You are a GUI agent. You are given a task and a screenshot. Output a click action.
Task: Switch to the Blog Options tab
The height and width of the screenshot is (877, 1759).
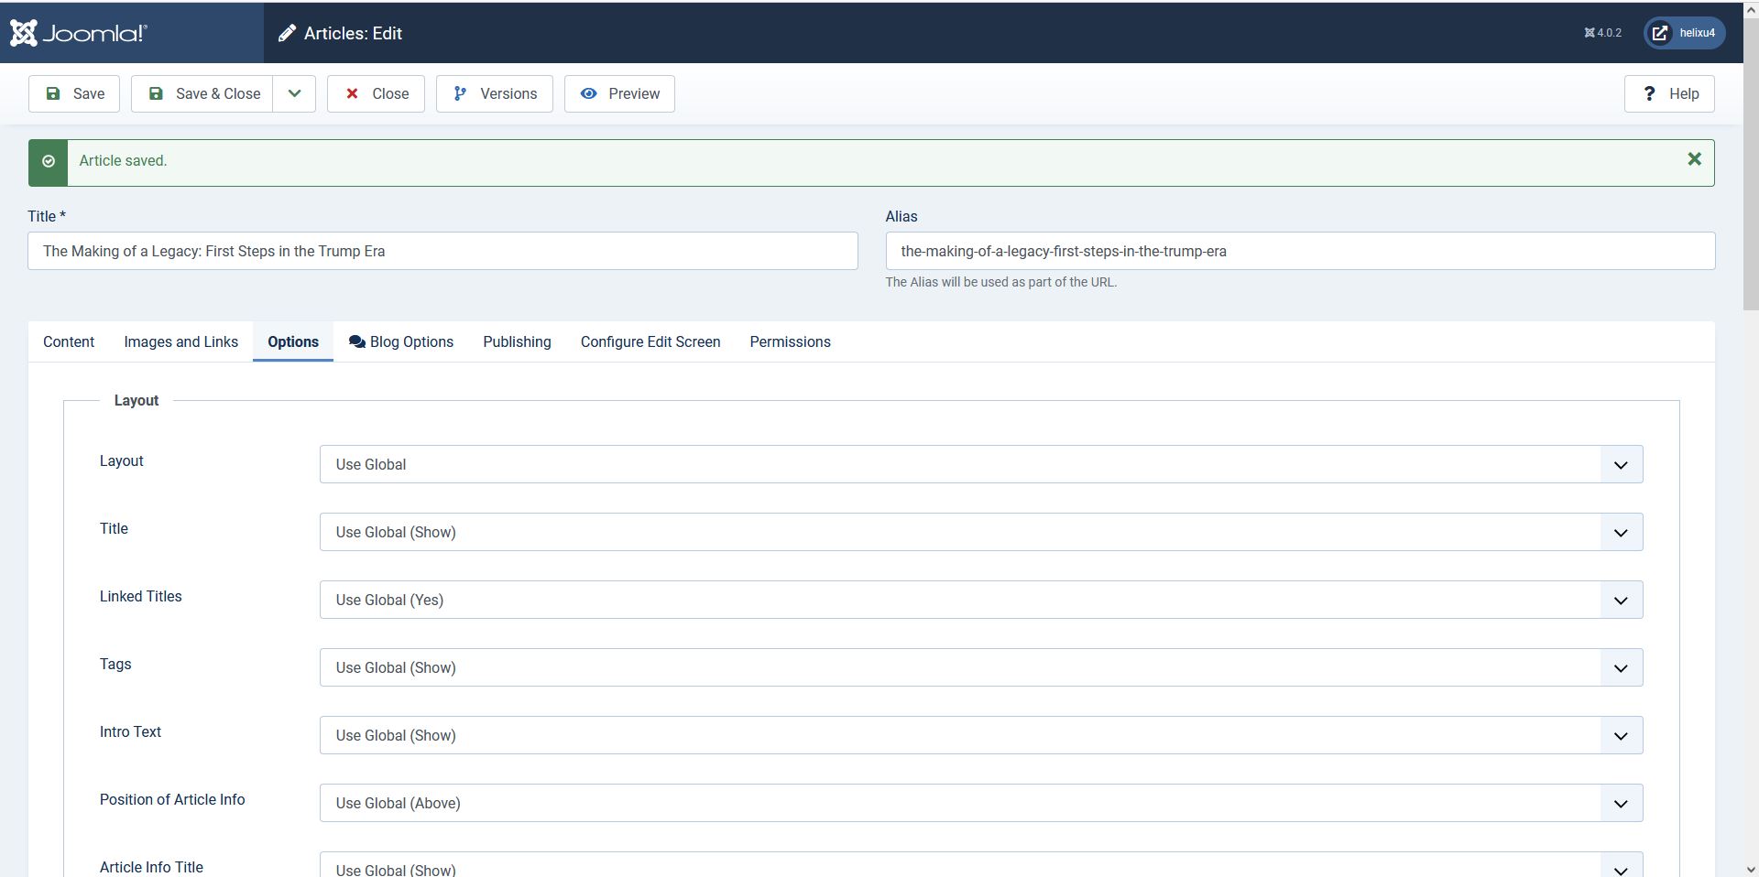pyautogui.click(x=401, y=341)
